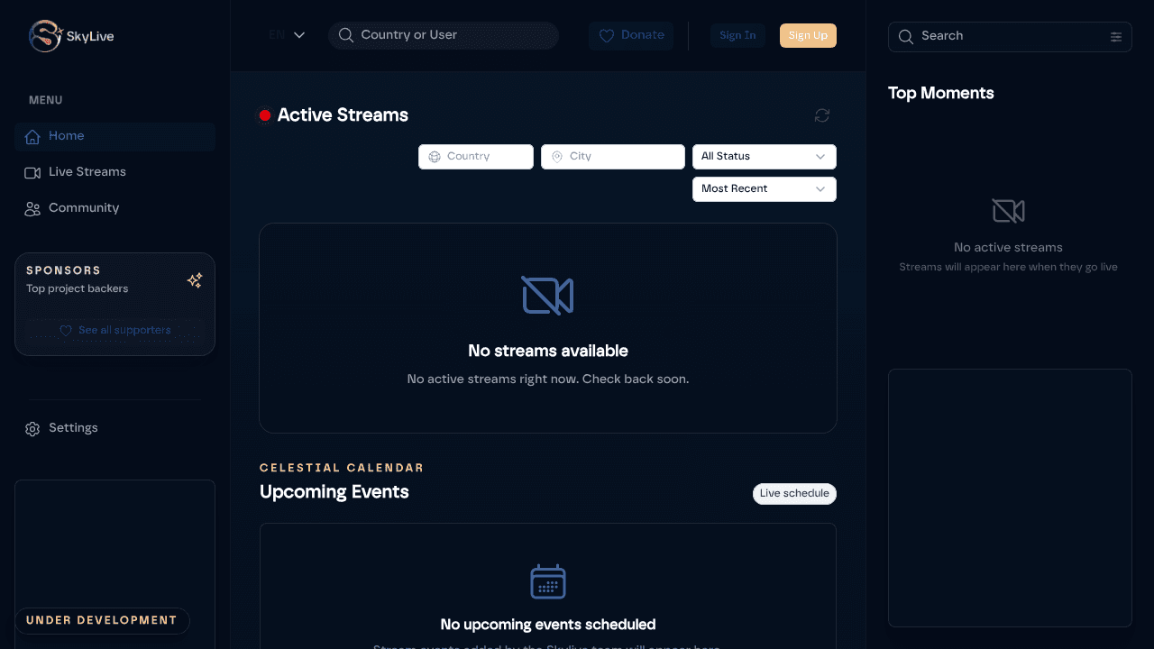This screenshot has height=649, width=1154.
Task: Click the Donate button
Action: tap(631, 35)
